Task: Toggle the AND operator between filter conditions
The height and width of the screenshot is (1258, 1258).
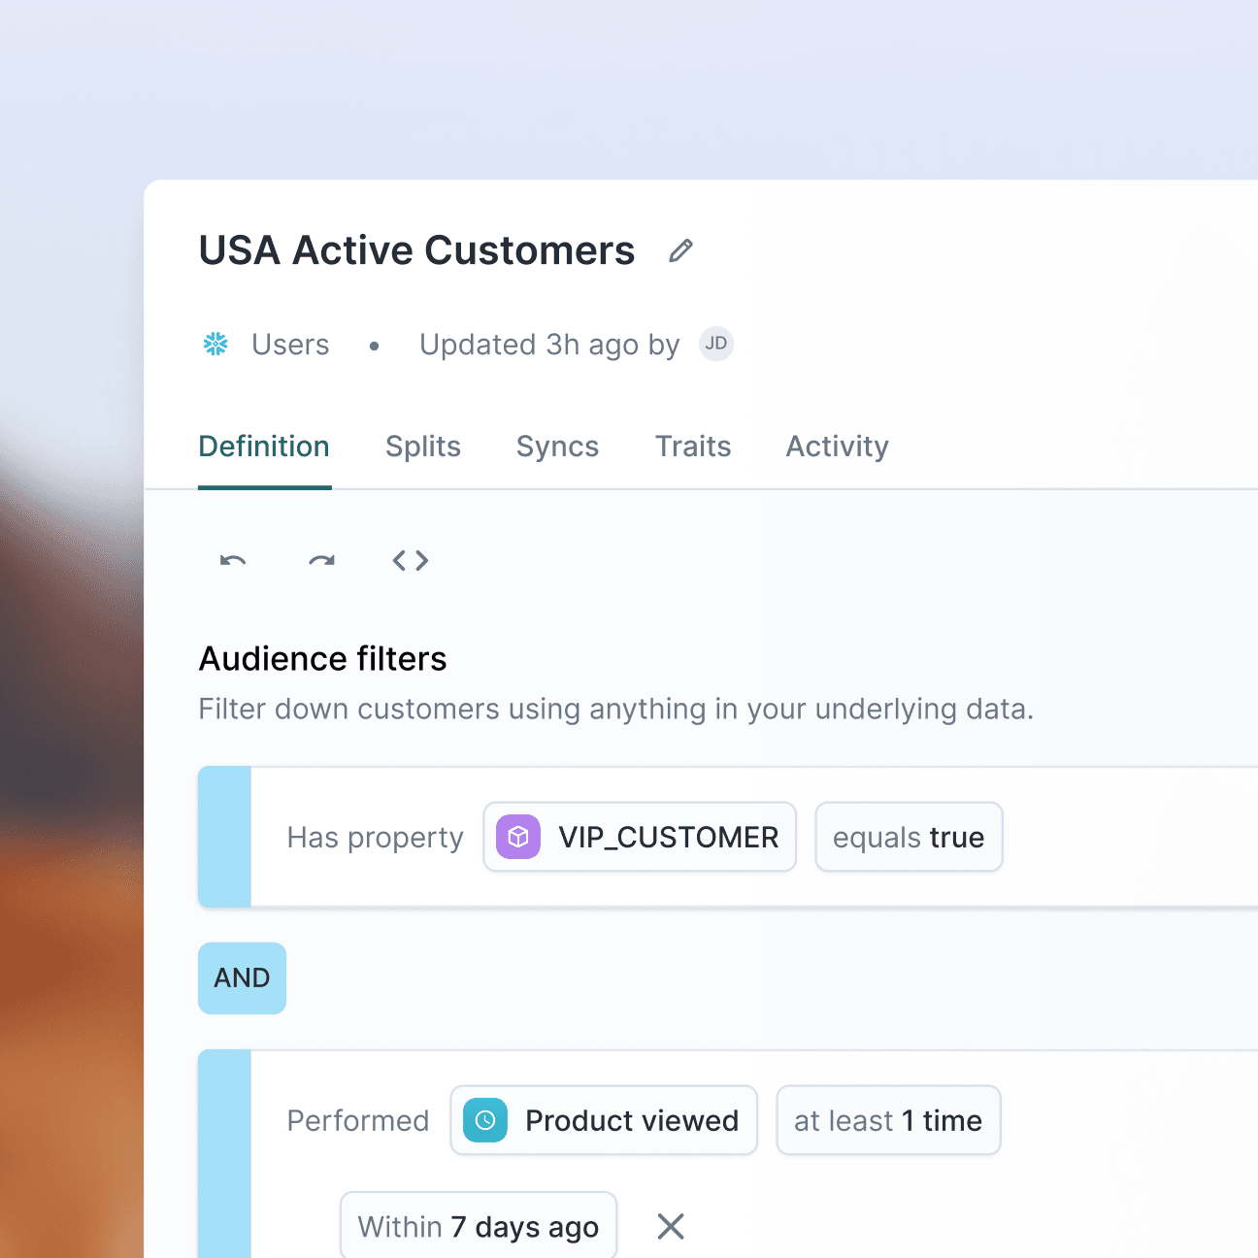Action: (x=242, y=977)
